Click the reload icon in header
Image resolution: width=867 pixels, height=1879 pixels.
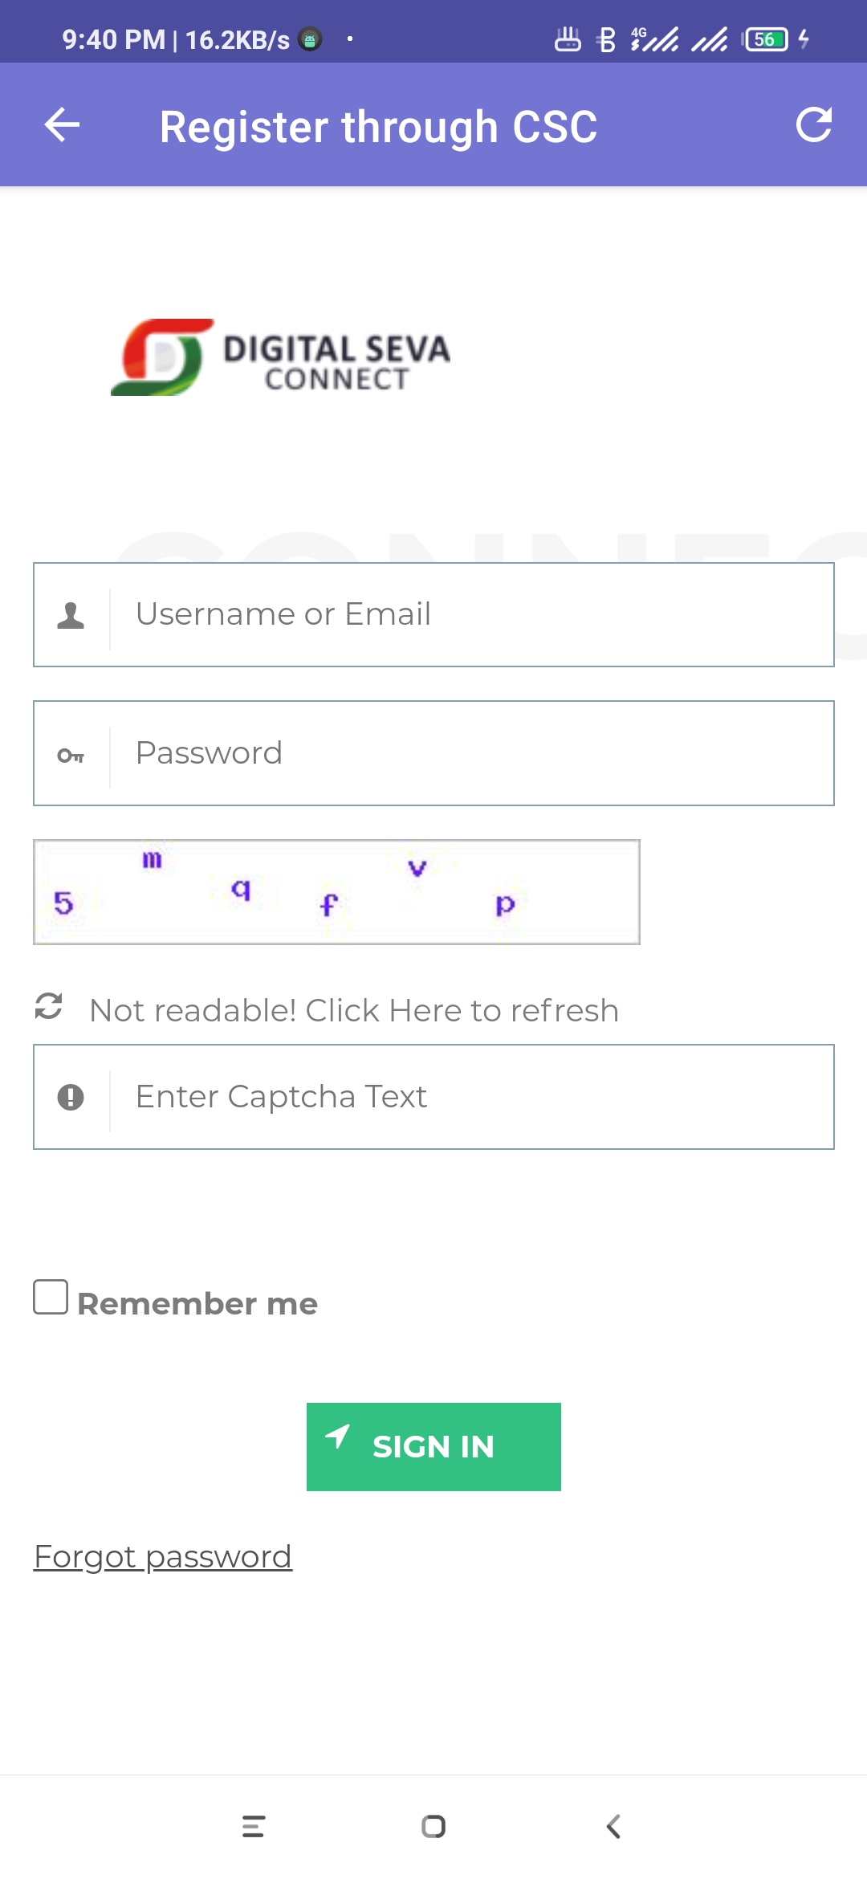point(813,124)
